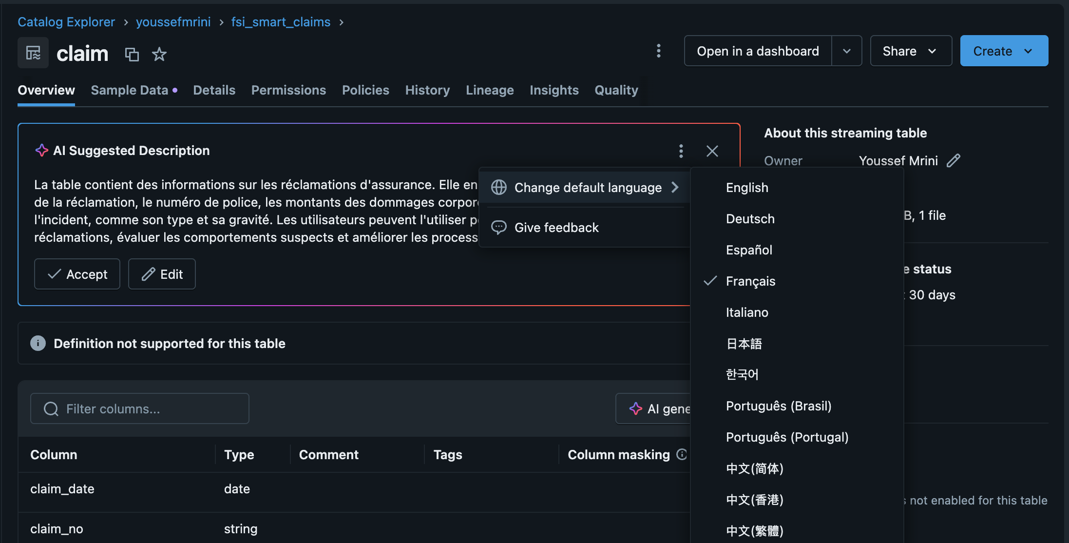
Task: Click the search icon in Filter columns
Action: click(x=51, y=408)
